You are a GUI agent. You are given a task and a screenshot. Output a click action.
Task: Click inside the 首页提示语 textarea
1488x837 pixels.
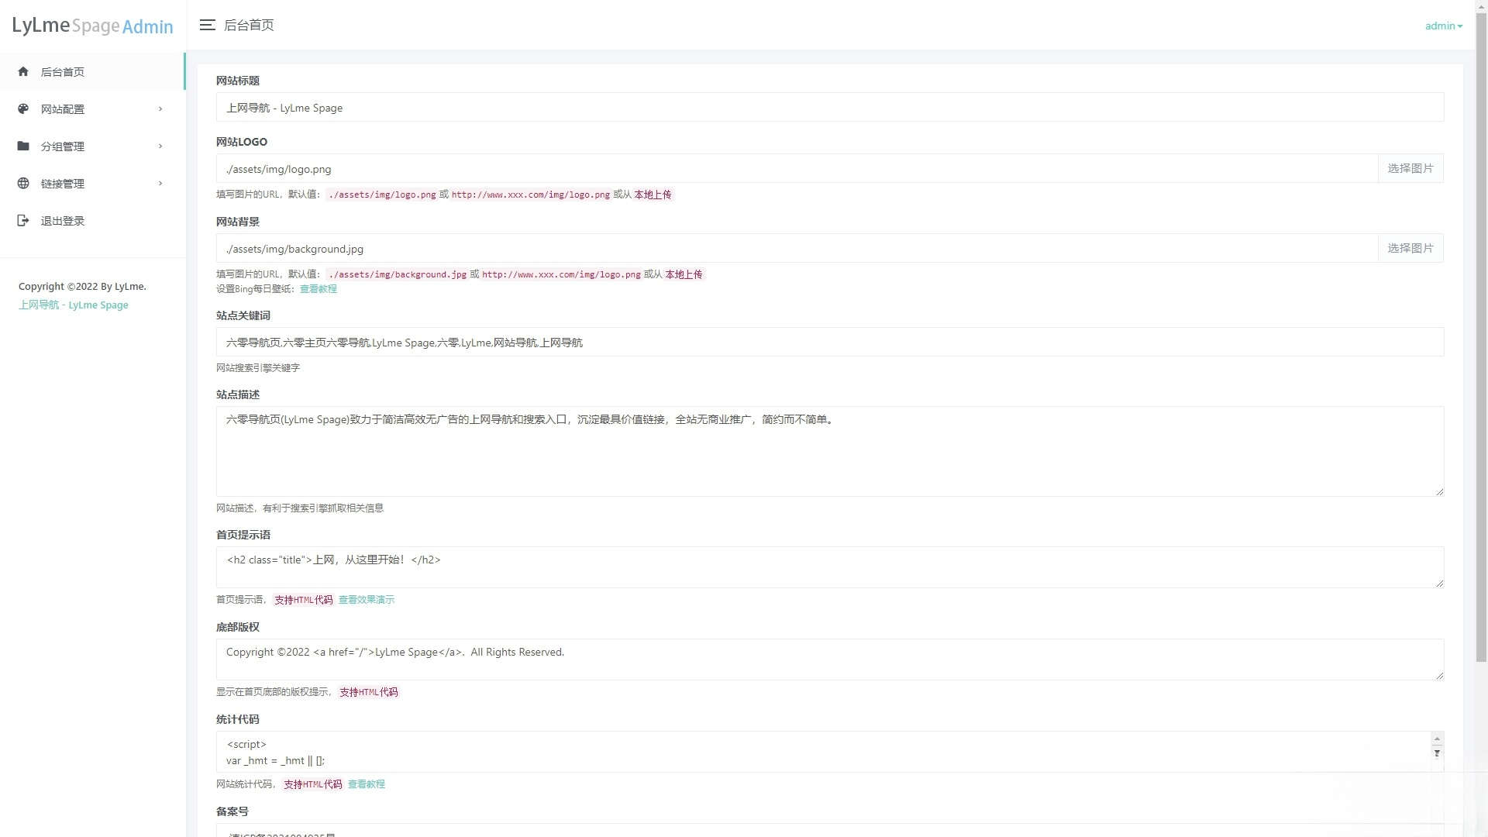coord(829,567)
